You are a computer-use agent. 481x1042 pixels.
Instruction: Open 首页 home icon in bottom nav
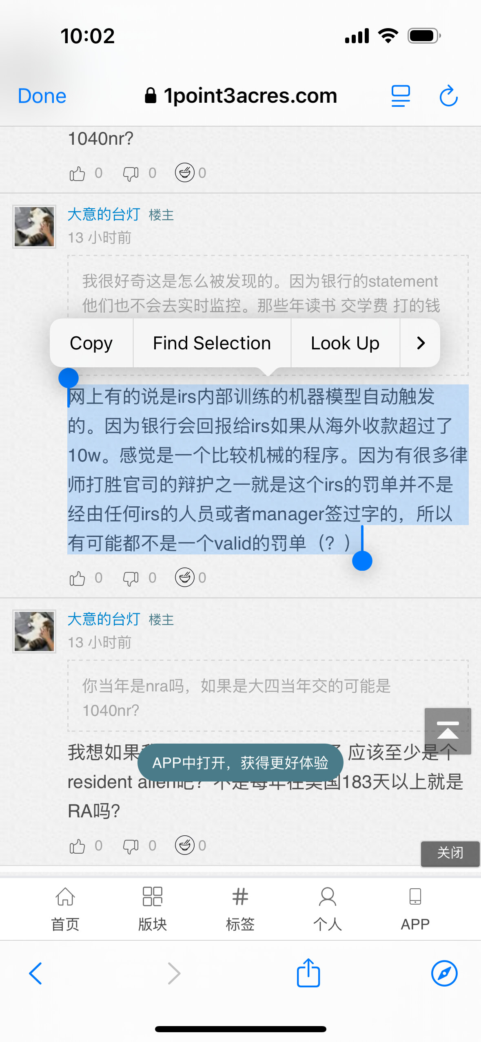click(x=65, y=909)
